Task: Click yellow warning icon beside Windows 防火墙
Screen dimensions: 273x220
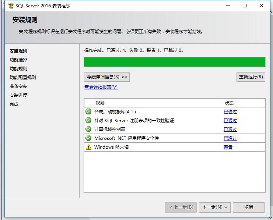Action: tap(88, 147)
